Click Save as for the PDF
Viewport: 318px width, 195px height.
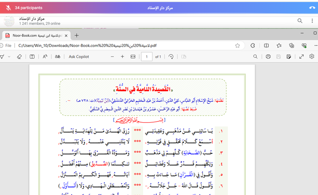pyautogui.click(x=289, y=57)
